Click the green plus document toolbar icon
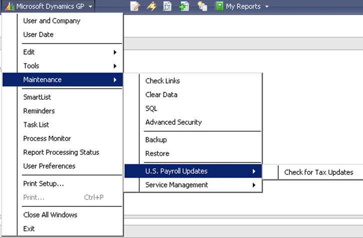This screenshot has height=238, width=363. click(x=184, y=6)
